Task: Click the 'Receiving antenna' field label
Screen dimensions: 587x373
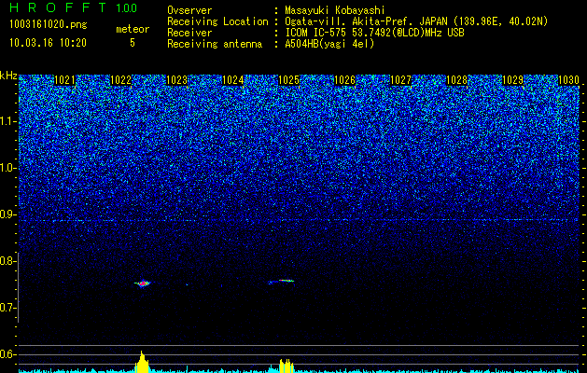Action: tap(215, 44)
